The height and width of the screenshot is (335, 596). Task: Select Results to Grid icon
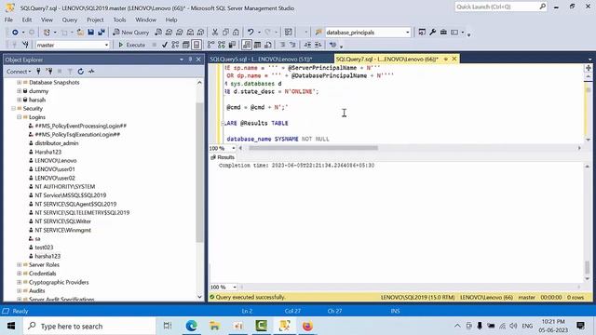coord(257,45)
